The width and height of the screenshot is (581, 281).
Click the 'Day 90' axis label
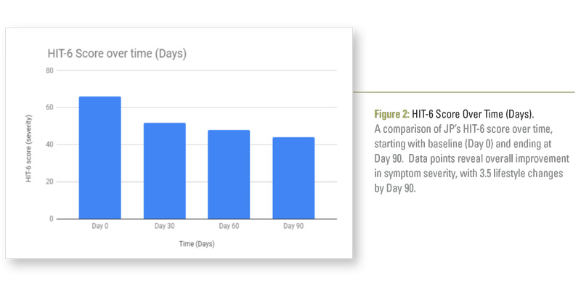click(293, 227)
